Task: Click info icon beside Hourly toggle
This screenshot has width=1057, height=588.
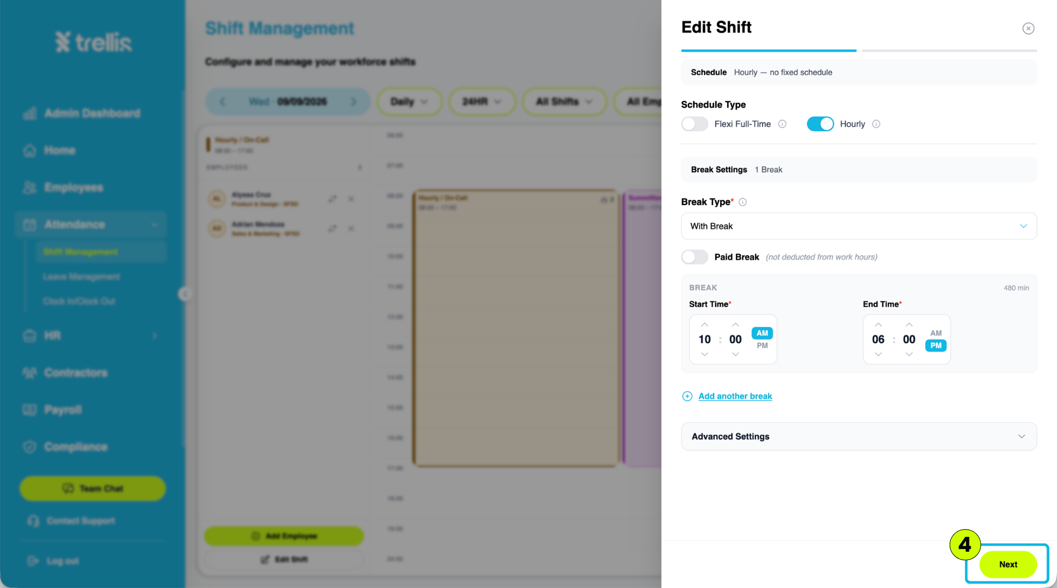Action: point(876,124)
